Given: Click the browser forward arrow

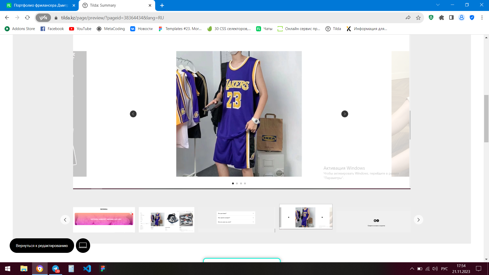Looking at the screenshot, I should (x=17, y=18).
